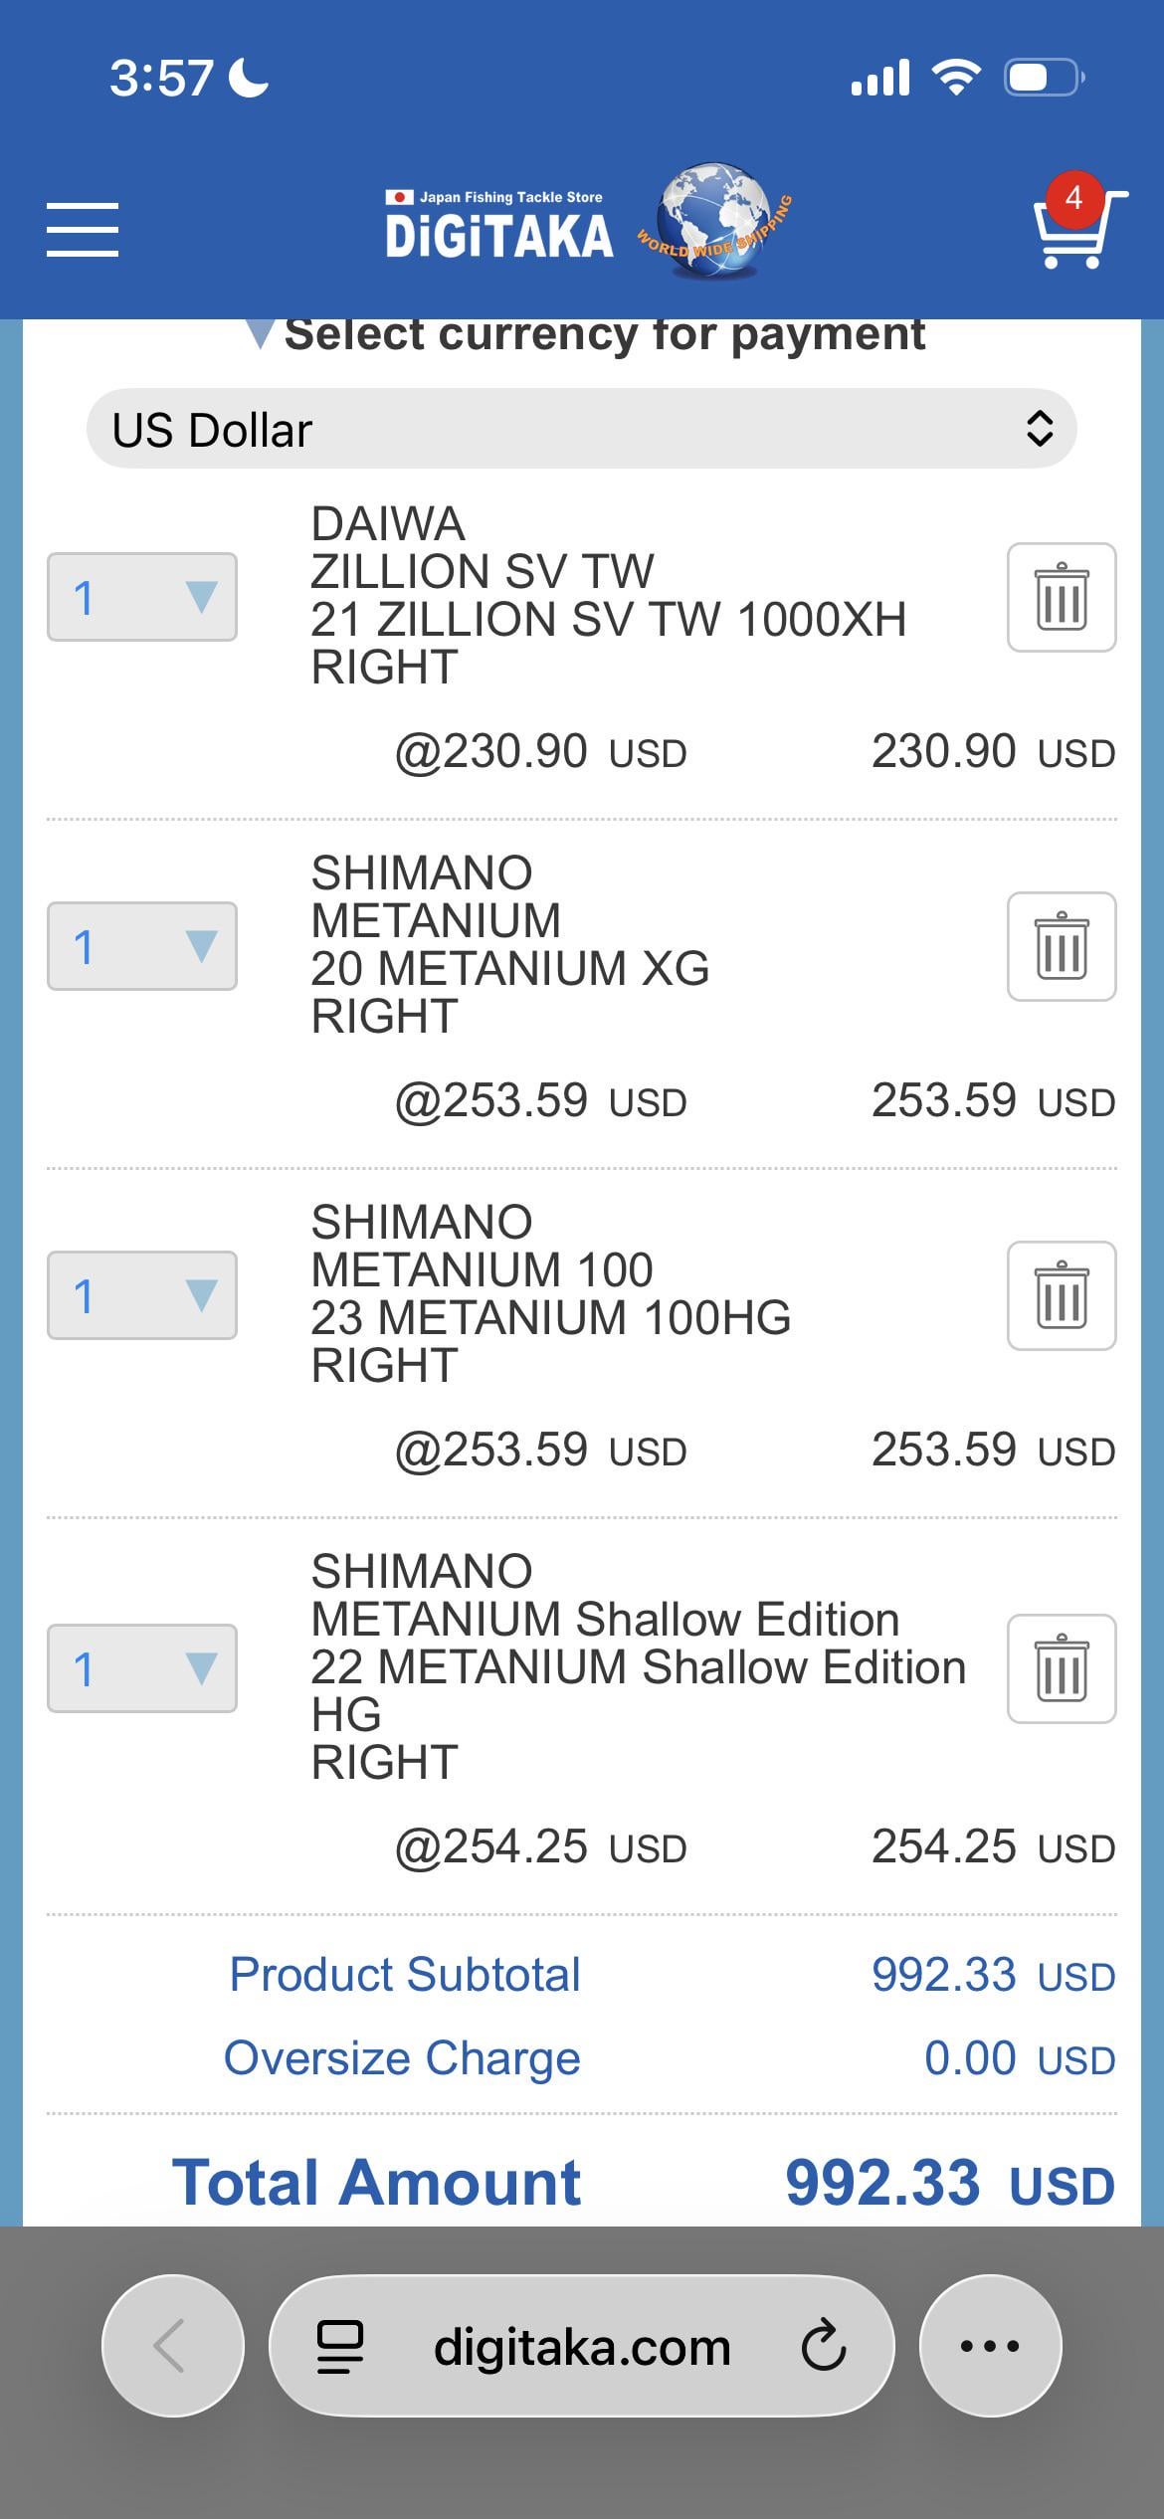Tap the world wide shipping globe image
The width and height of the screenshot is (1164, 2519).
[714, 221]
